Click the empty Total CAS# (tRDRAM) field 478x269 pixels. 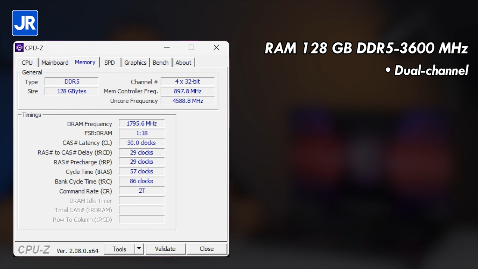pos(142,210)
